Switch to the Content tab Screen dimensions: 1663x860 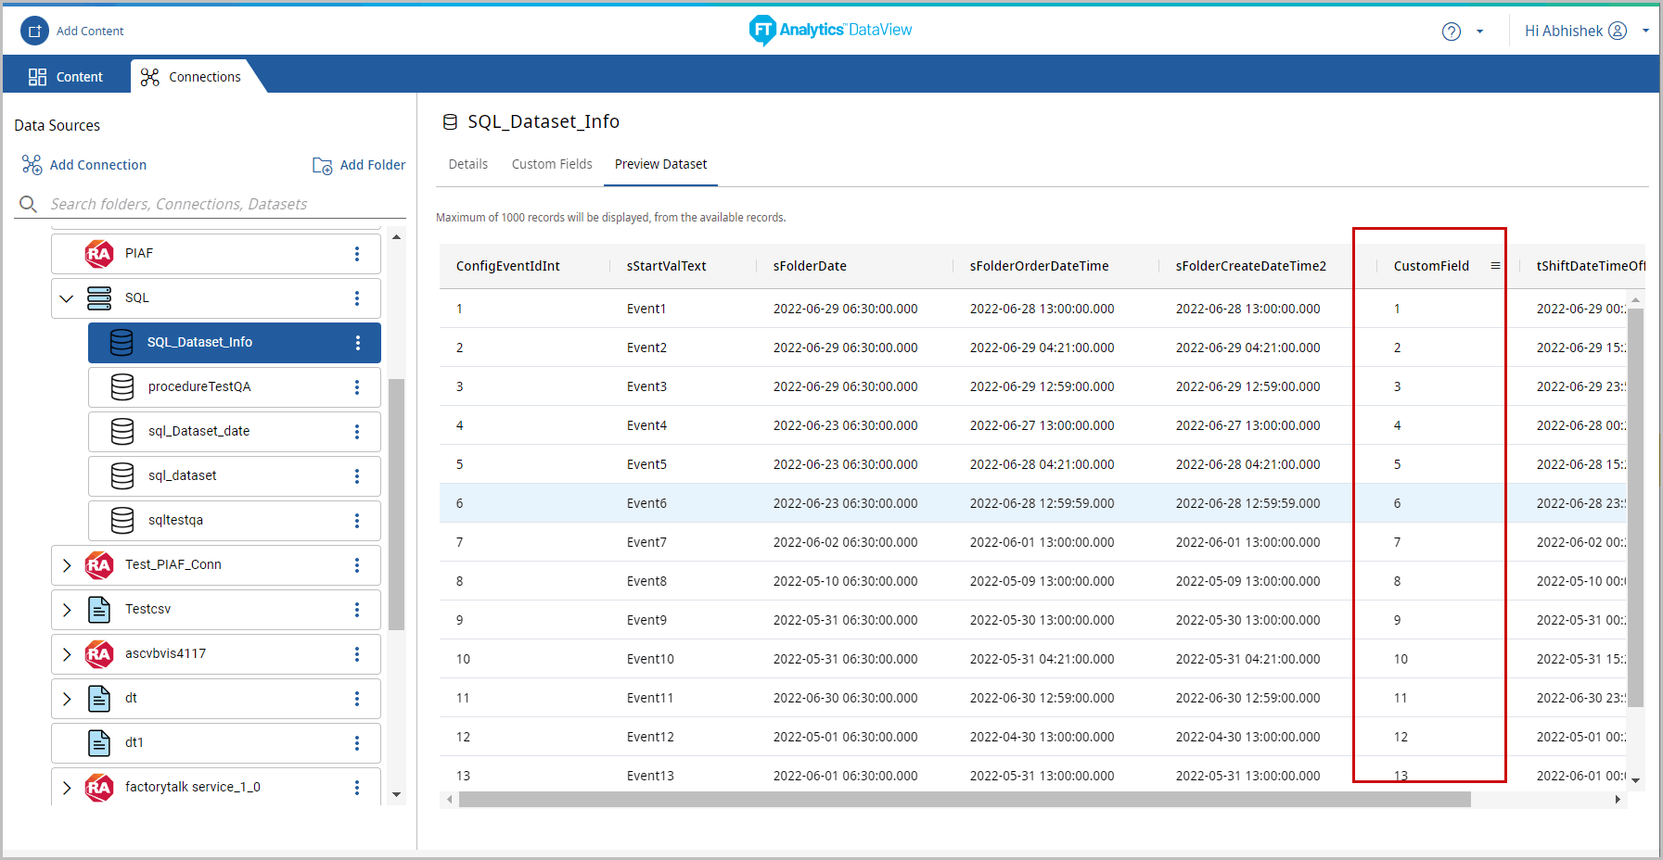66,77
